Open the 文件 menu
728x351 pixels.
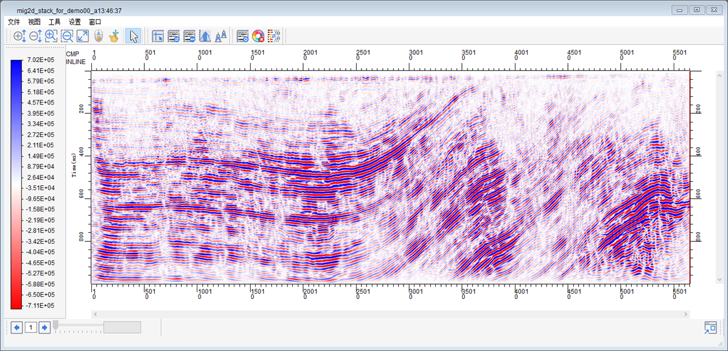pos(14,22)
